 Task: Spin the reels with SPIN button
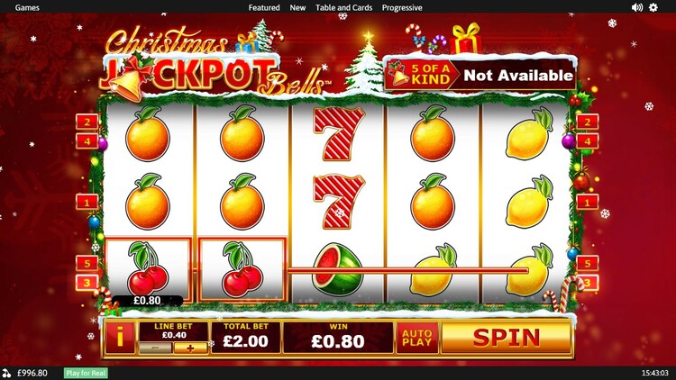(x=507, y=338)
